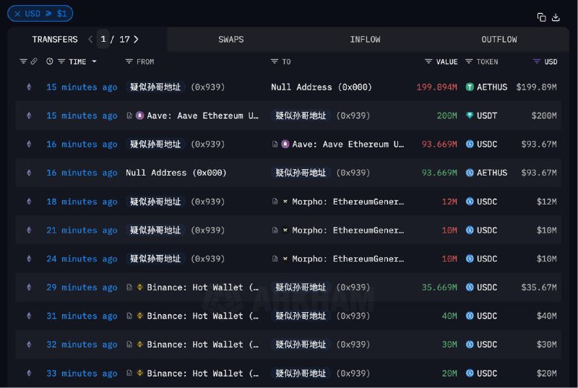
Task: Click USDC token icon in 12M row
Action: coord(470,202)
